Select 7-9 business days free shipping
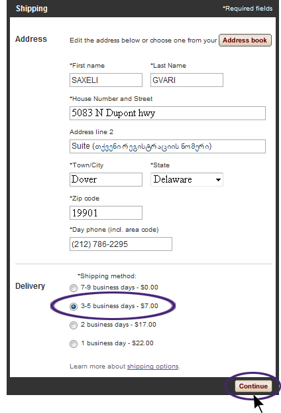281x413 pixels. tap(74, 288)
